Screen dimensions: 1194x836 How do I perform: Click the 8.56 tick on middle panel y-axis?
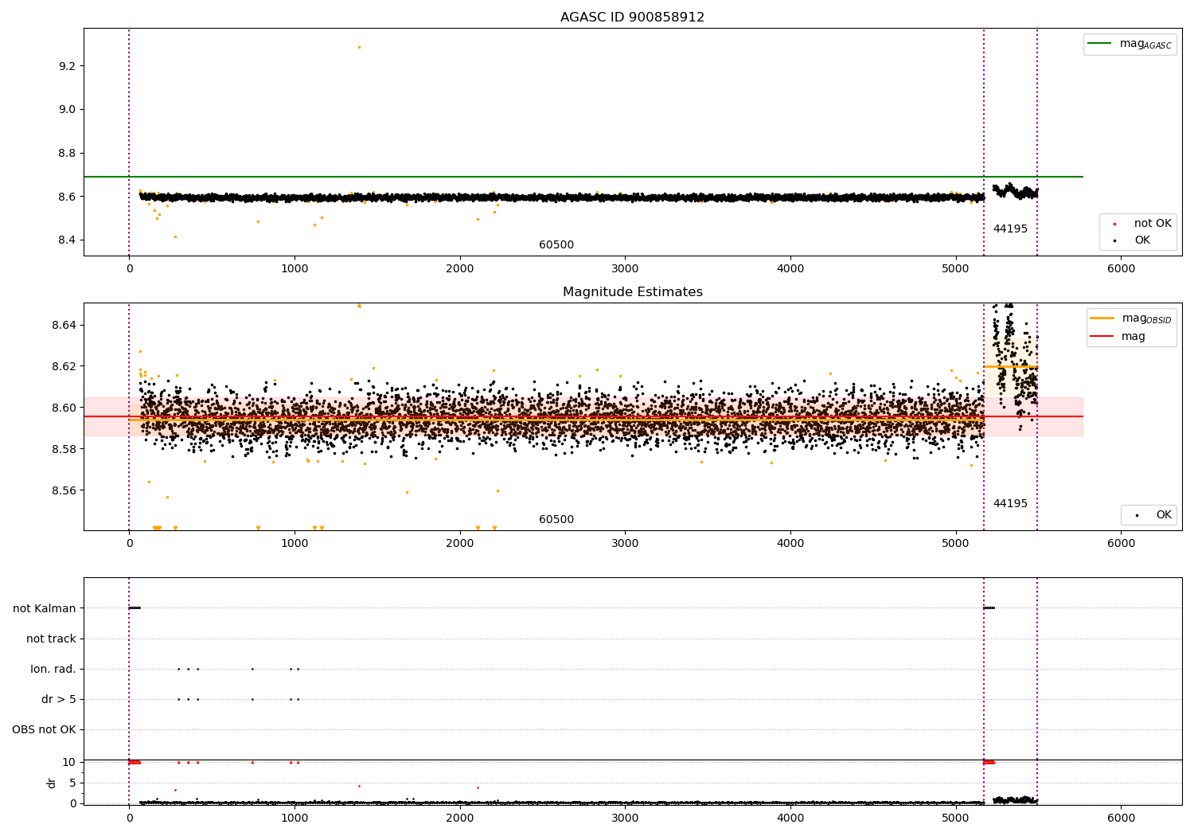(x=64, y=491)
